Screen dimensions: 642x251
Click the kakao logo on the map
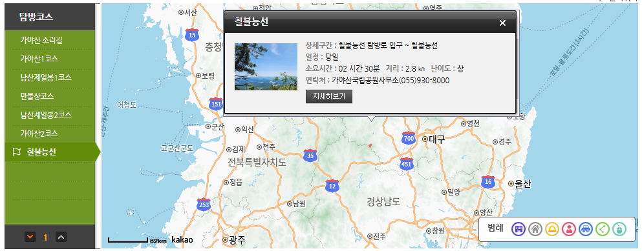point(182,239)
